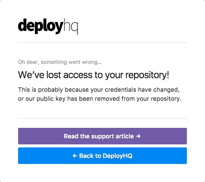Click the left arrow in the blue button
Screen dimensions: 205x182
coord(75,156)
